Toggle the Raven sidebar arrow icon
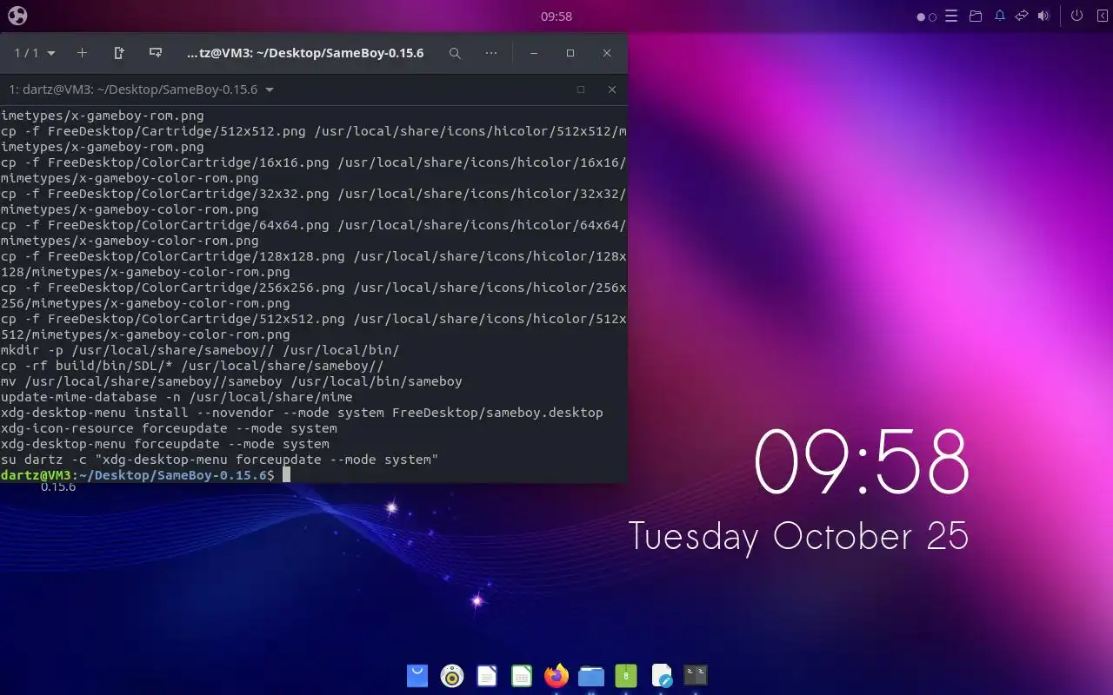This screenshot has width=1113, height=695. 1102,16
